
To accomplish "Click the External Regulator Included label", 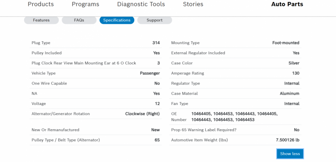I will [x=198, y=53].
